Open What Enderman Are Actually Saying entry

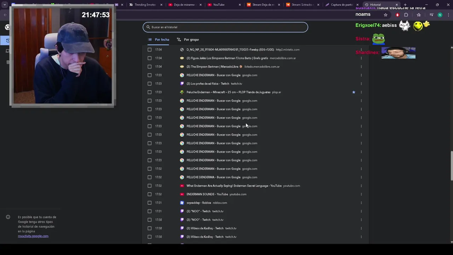tap(234, 186)
